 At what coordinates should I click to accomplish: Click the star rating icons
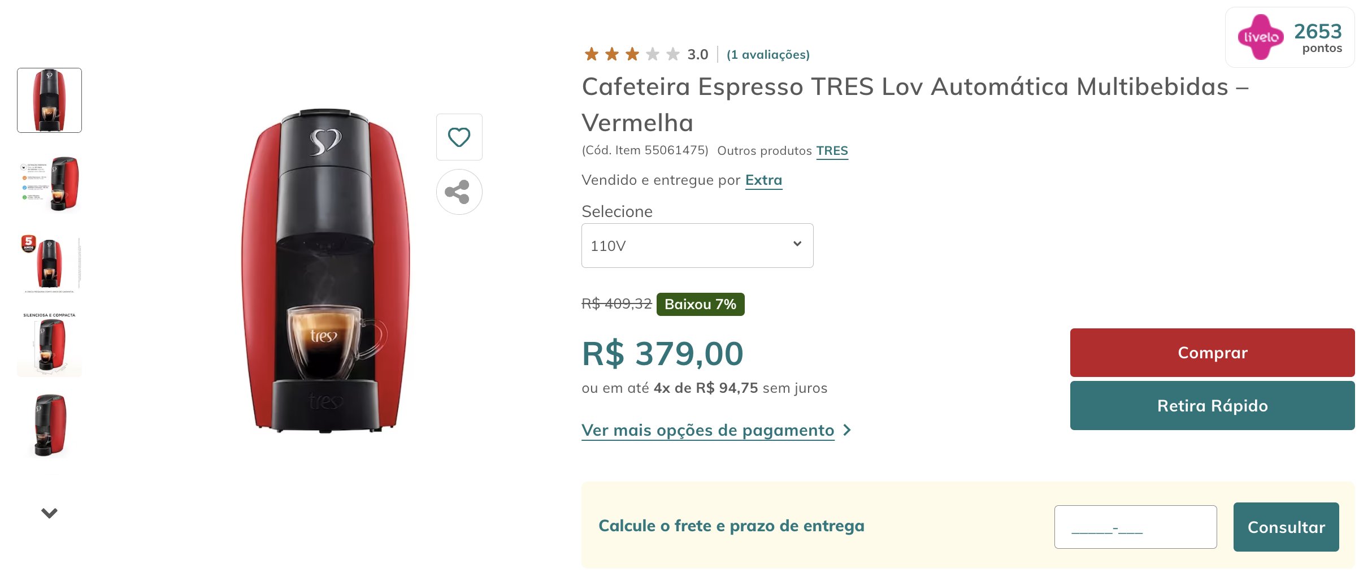click(x=632, y=54)
